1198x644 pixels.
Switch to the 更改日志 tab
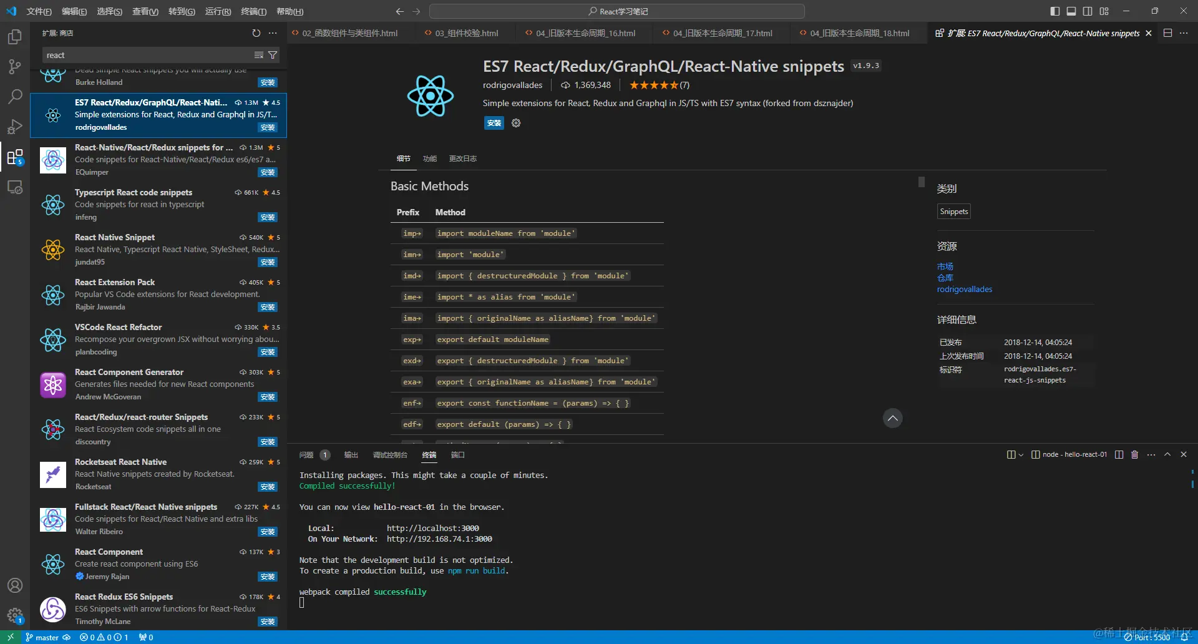[463, 159]
